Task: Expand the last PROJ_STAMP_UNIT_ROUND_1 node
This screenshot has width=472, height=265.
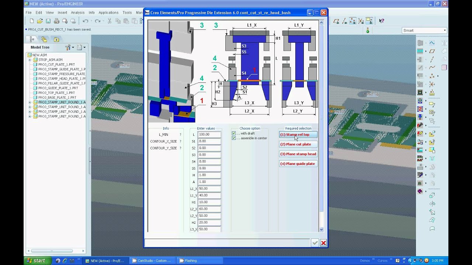Action: coord(30,116)
